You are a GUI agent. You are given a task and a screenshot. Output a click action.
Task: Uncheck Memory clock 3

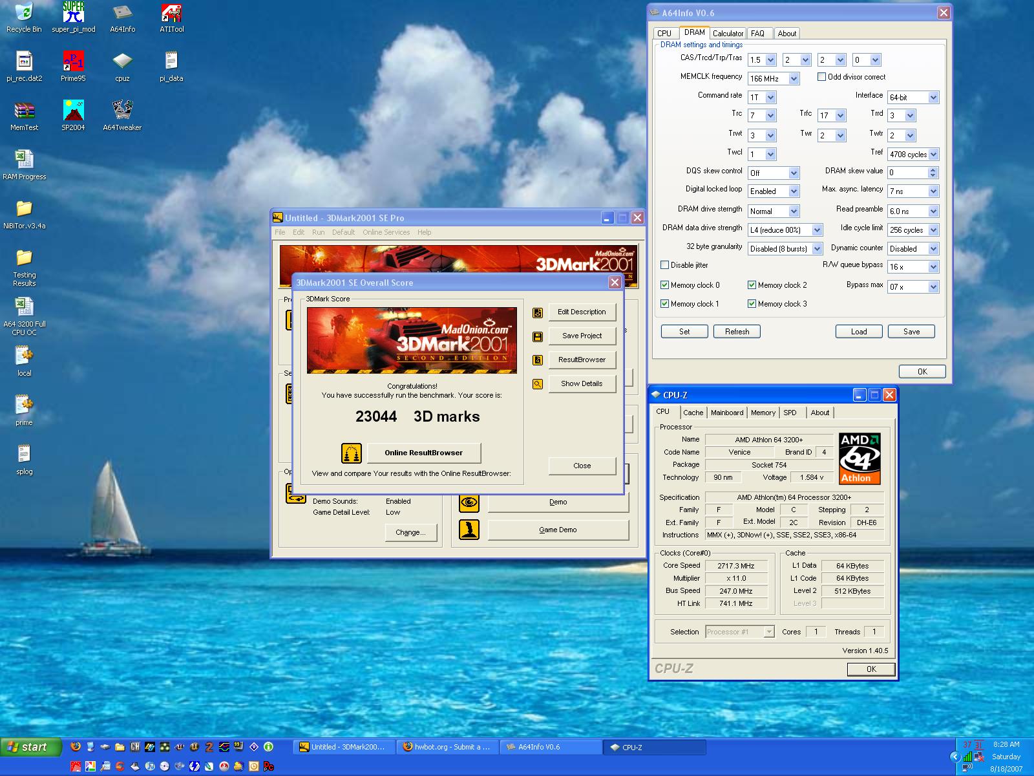(x=752, y=304)
